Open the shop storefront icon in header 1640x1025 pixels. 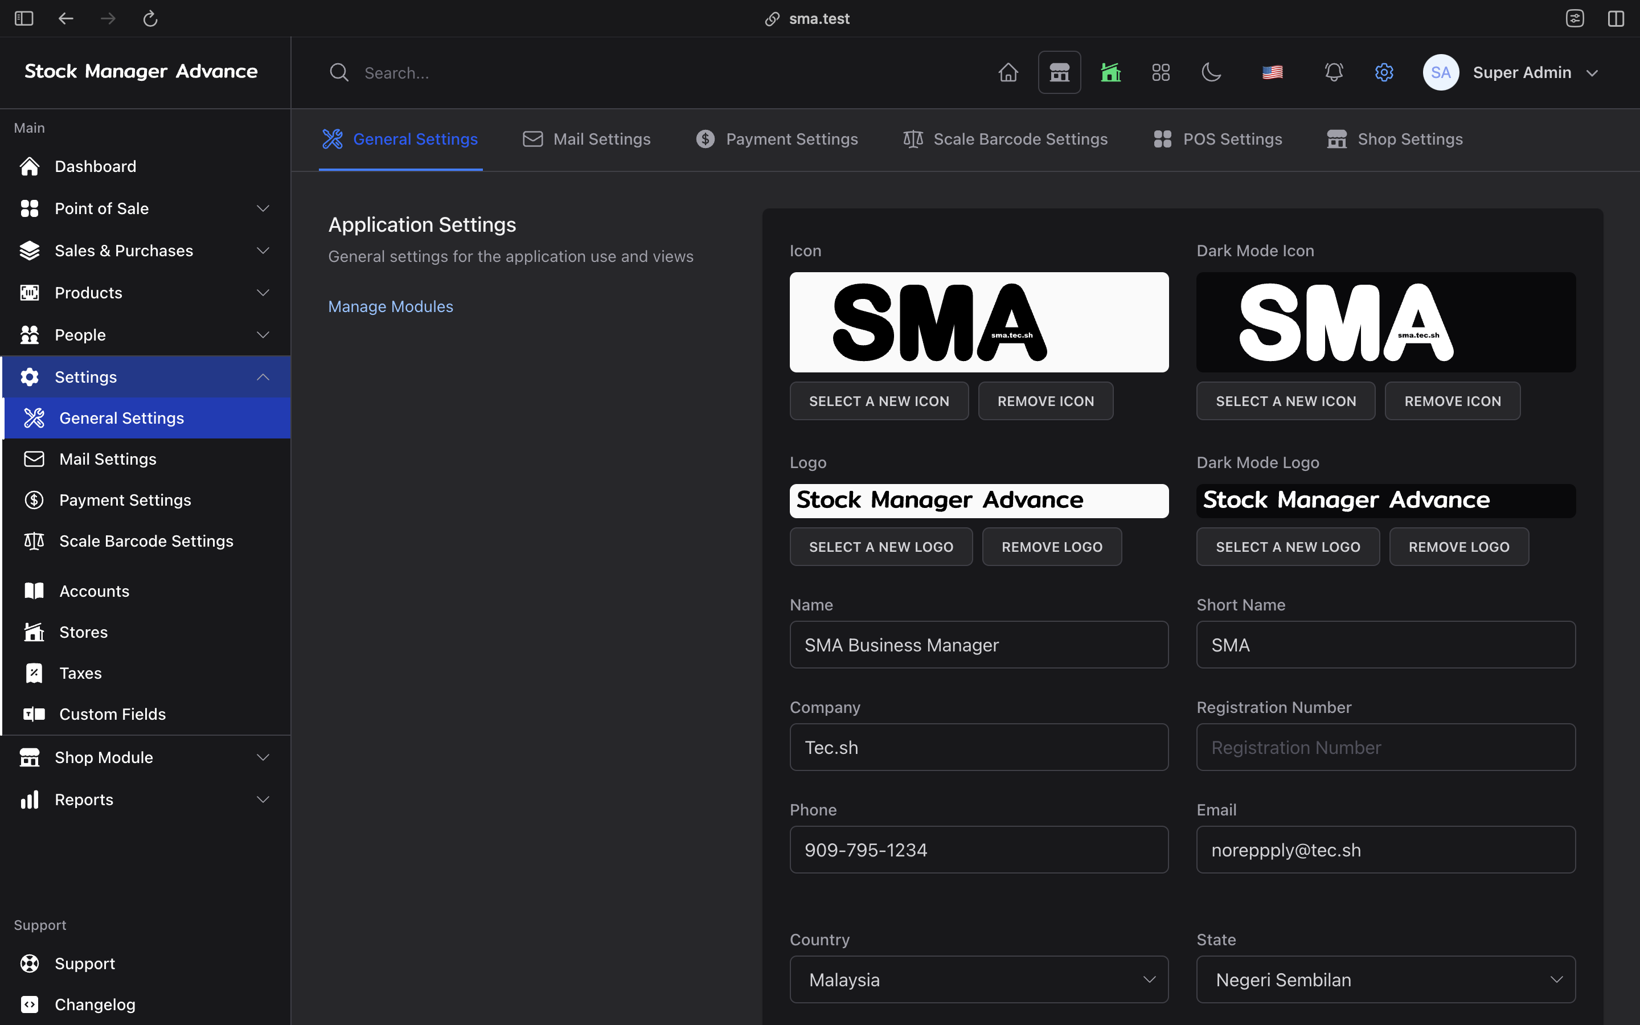[x=1059, y=72]
